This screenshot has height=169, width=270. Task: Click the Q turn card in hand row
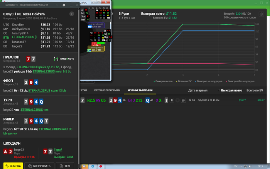coord(147,100)
